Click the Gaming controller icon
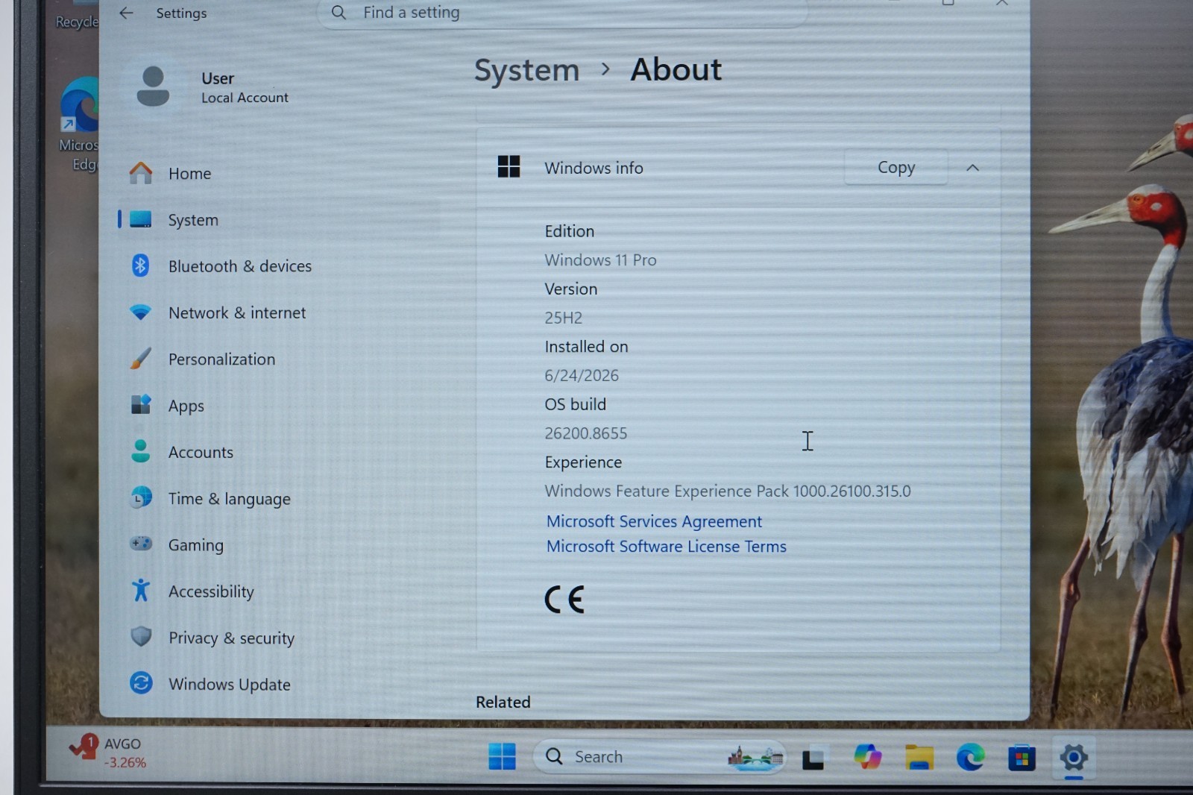The height and width of the screenshot is (795, 1193). point(140,544)
